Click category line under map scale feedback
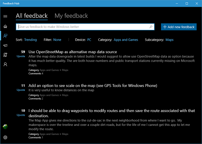 coord(48,95)
